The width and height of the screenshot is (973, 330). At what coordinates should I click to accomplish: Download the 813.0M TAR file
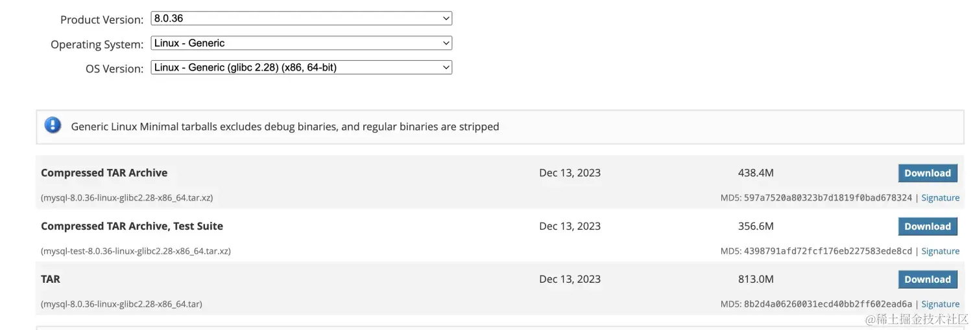coord(928,280)
